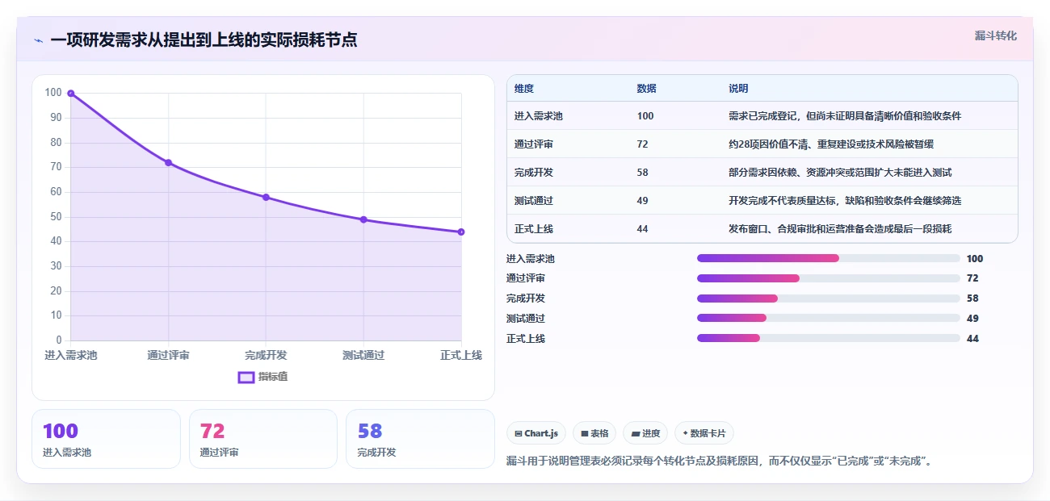Click the 数据 table column header
The height and width of the screenshot is (501, 1050).
click(x=646, y=89)
